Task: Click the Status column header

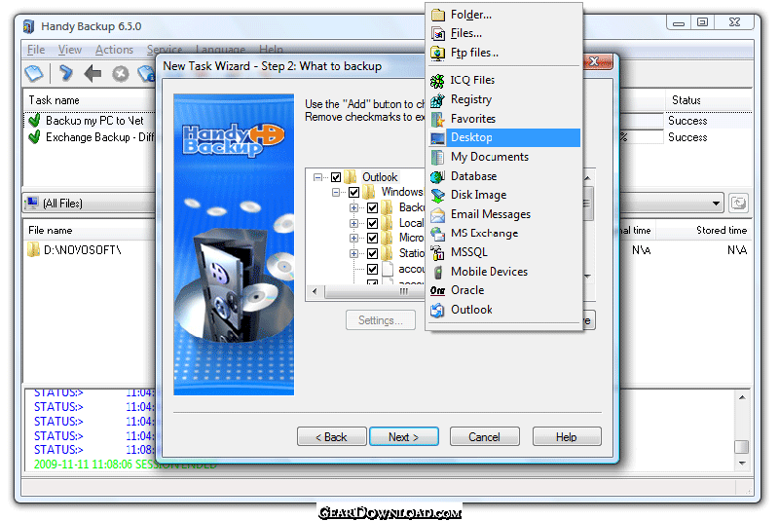Action: [x=709, y=100]
